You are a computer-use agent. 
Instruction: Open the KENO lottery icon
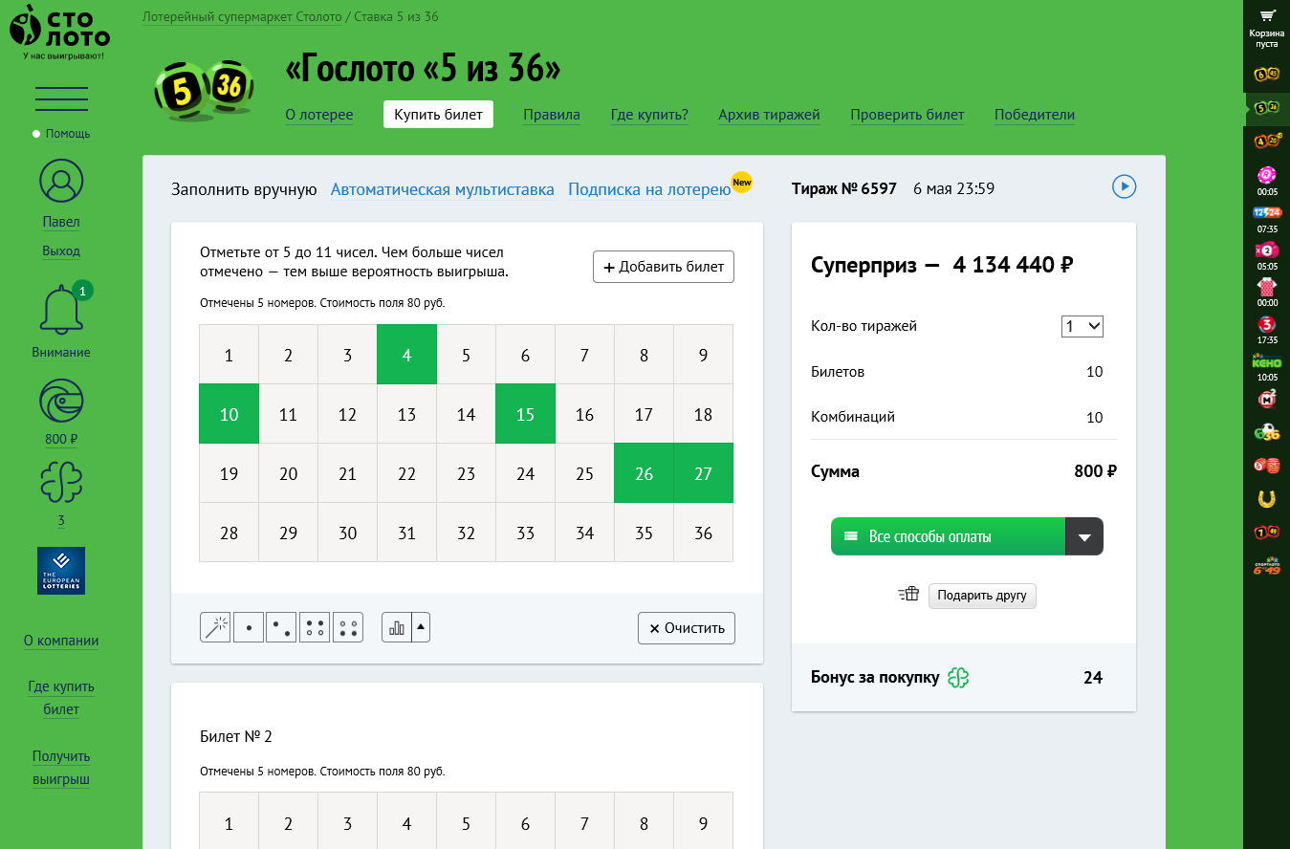click(x=1266, y=361)
